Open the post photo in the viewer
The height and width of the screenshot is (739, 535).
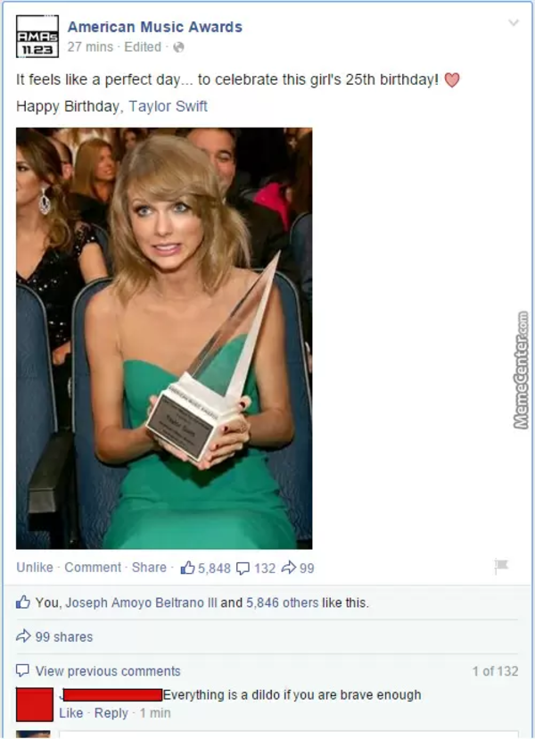pos(164,338)
